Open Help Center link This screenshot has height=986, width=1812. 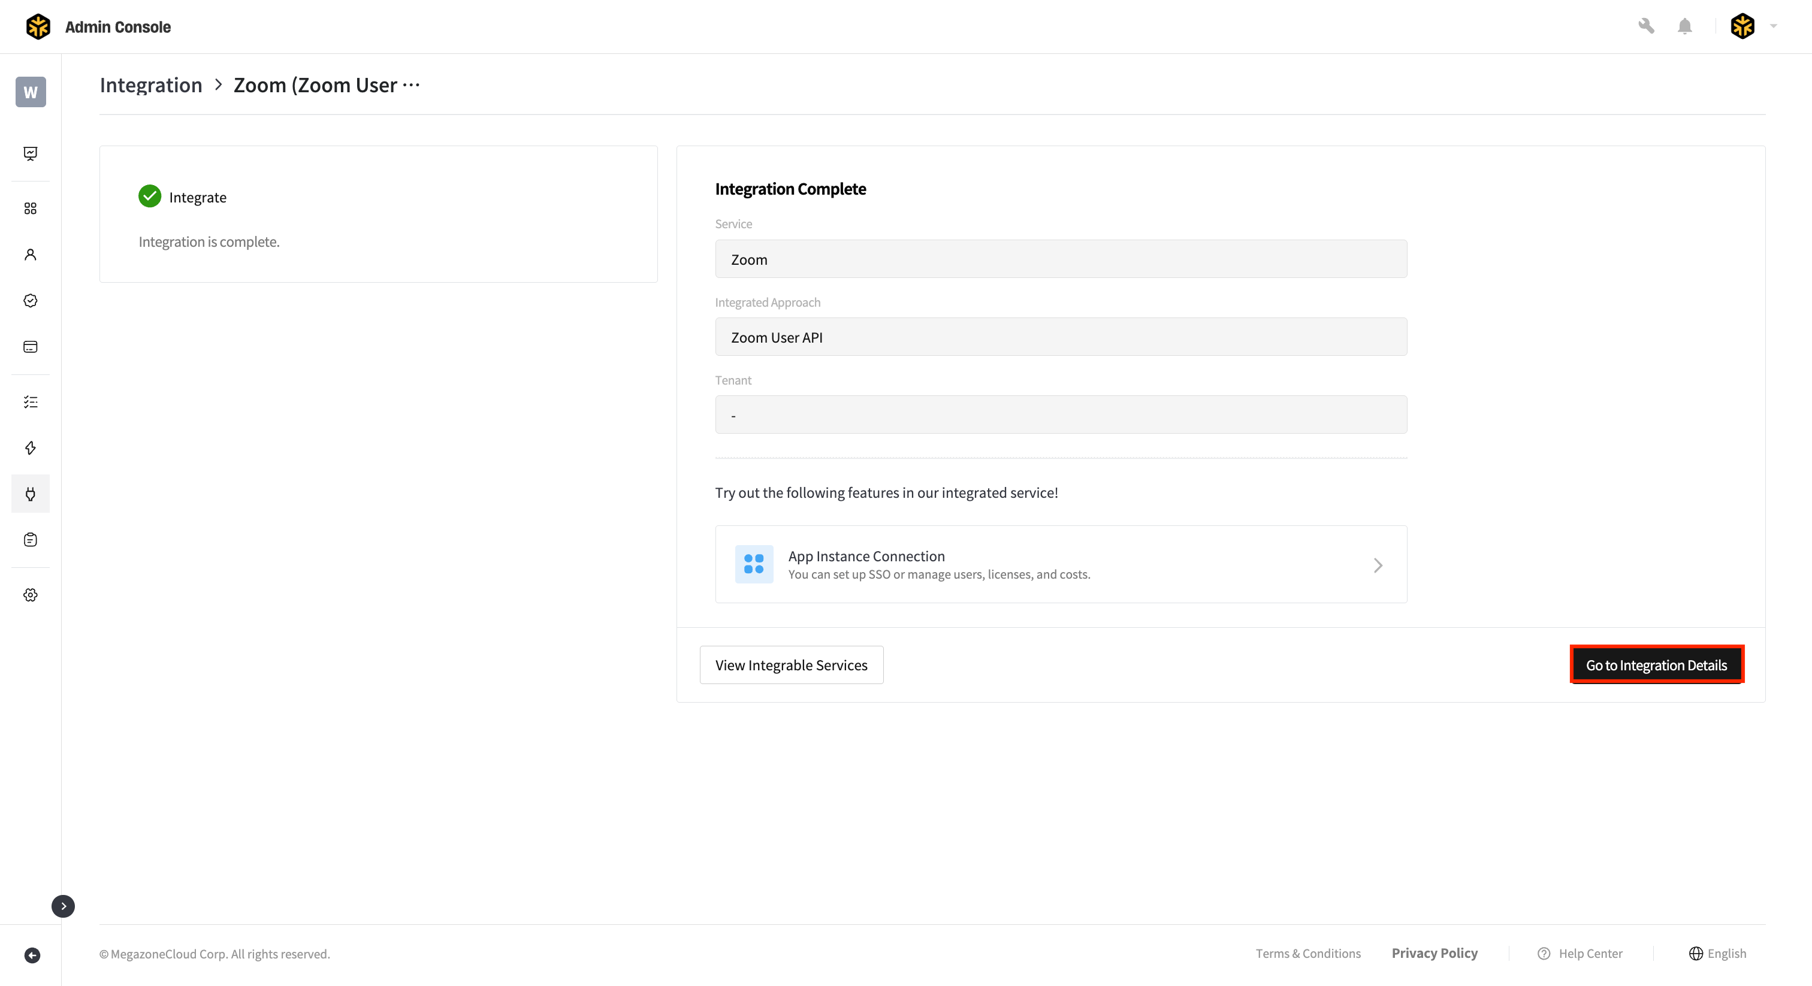pyautogui.click(x=1590, y=954)
